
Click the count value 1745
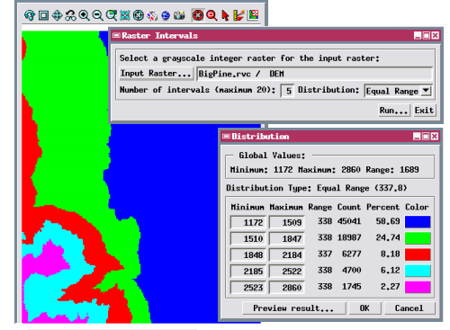click(351, 287)
